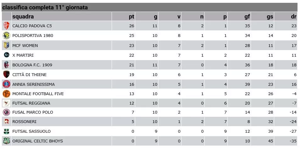The width and height of the screenshot is (300, 149).
Task: Click the FUTSAL SASSUOLO team name
Action: [31, 131]
